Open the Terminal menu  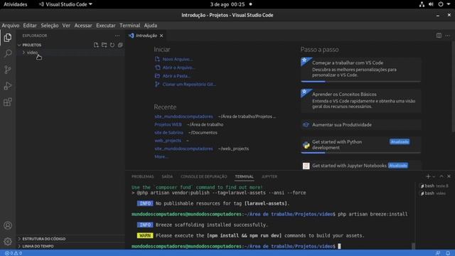pyautogui.click(x=129, y=26)
